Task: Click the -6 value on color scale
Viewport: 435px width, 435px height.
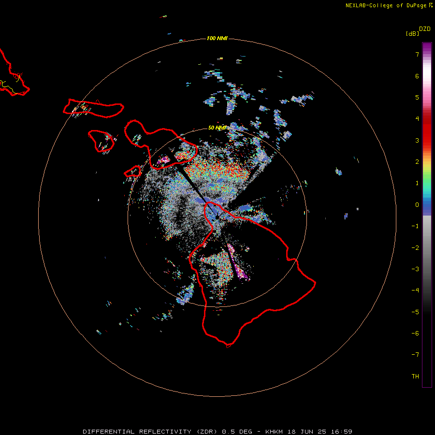Action: coord(415,333)
